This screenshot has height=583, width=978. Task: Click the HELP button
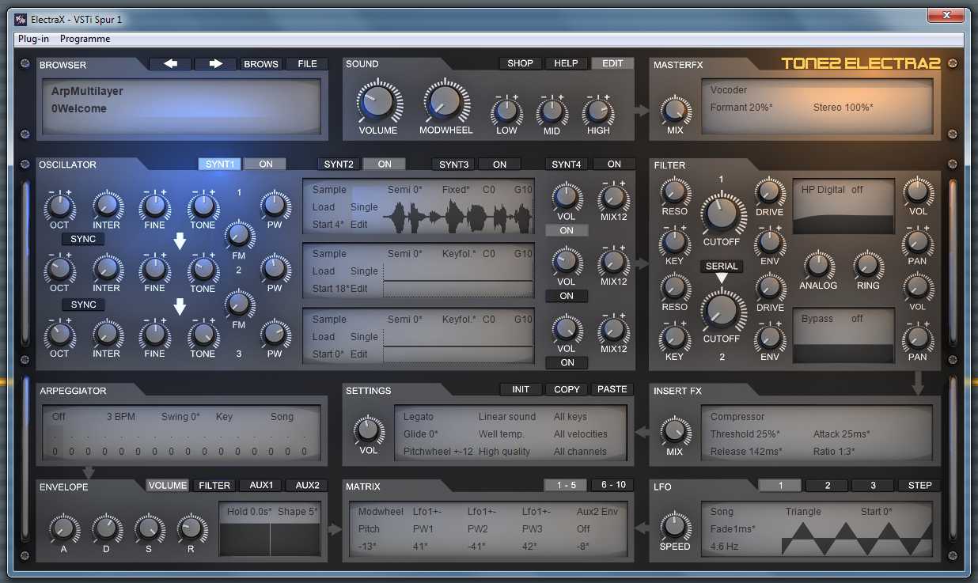566,63
